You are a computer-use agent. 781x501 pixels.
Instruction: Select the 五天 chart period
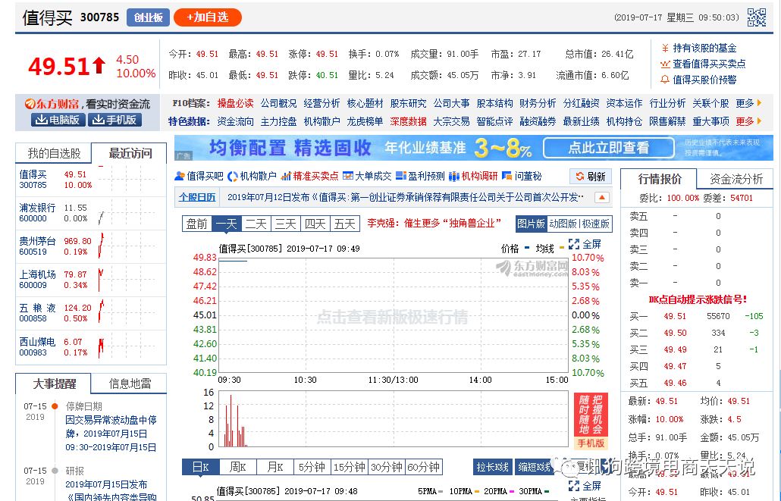pos(345,224)
